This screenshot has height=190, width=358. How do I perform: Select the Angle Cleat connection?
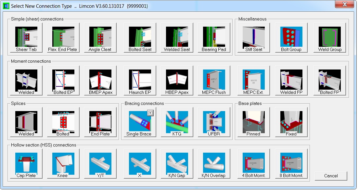click(x=100, y=38)
